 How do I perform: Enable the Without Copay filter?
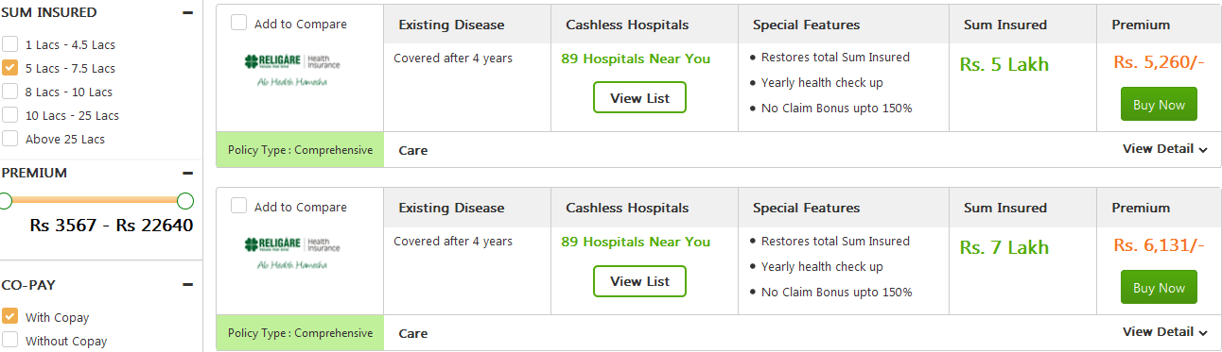(9, 341)
